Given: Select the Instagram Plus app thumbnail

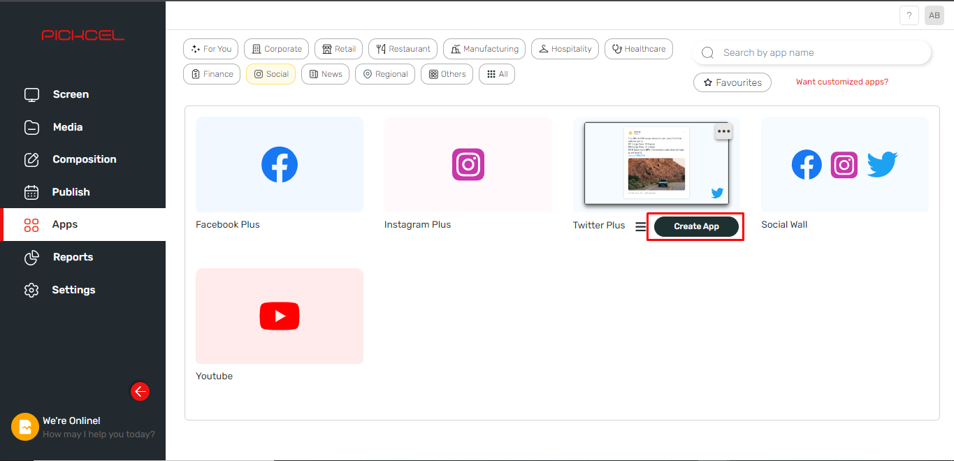Looking at the screenshot, I should [468, 164].
